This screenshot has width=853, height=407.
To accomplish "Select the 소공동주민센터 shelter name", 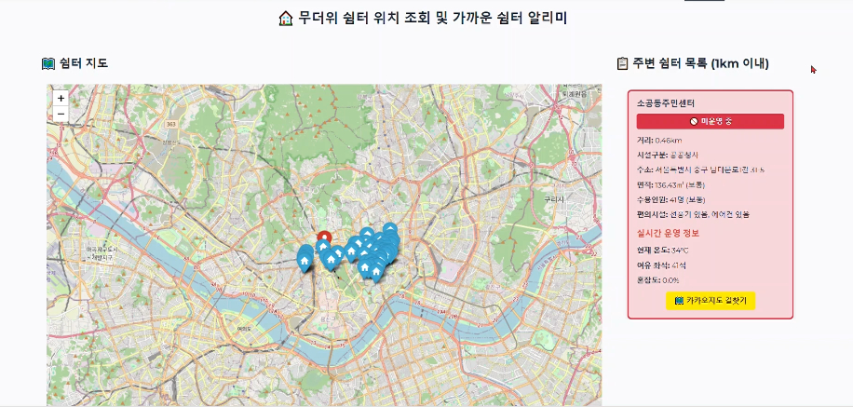I will [x=666, y=102].
